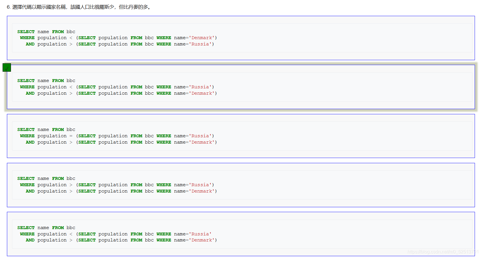Click 'Denmark' in the checked second answer
This screenshot has width=481, height=257.
(202, 93)
